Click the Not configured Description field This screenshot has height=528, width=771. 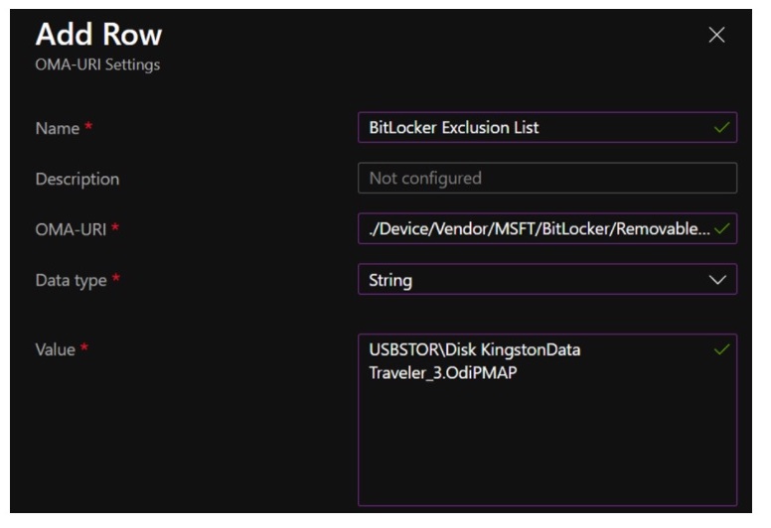pyautogui.click(x=546, y=179)
